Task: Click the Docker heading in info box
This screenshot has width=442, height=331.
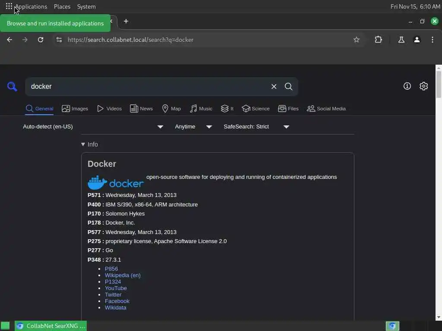Action: [102, 164]
